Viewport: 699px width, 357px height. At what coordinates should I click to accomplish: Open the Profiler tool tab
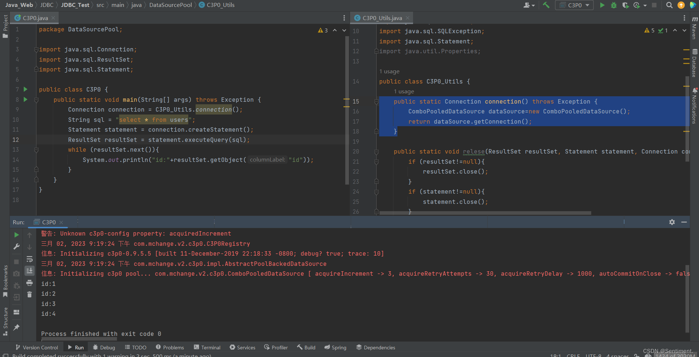coord(276,348)
